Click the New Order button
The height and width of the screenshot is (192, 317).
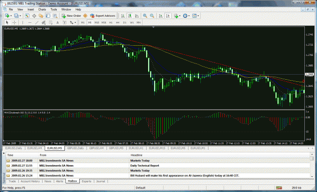[71, 16]
